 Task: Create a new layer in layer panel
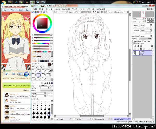click(135, 46)
